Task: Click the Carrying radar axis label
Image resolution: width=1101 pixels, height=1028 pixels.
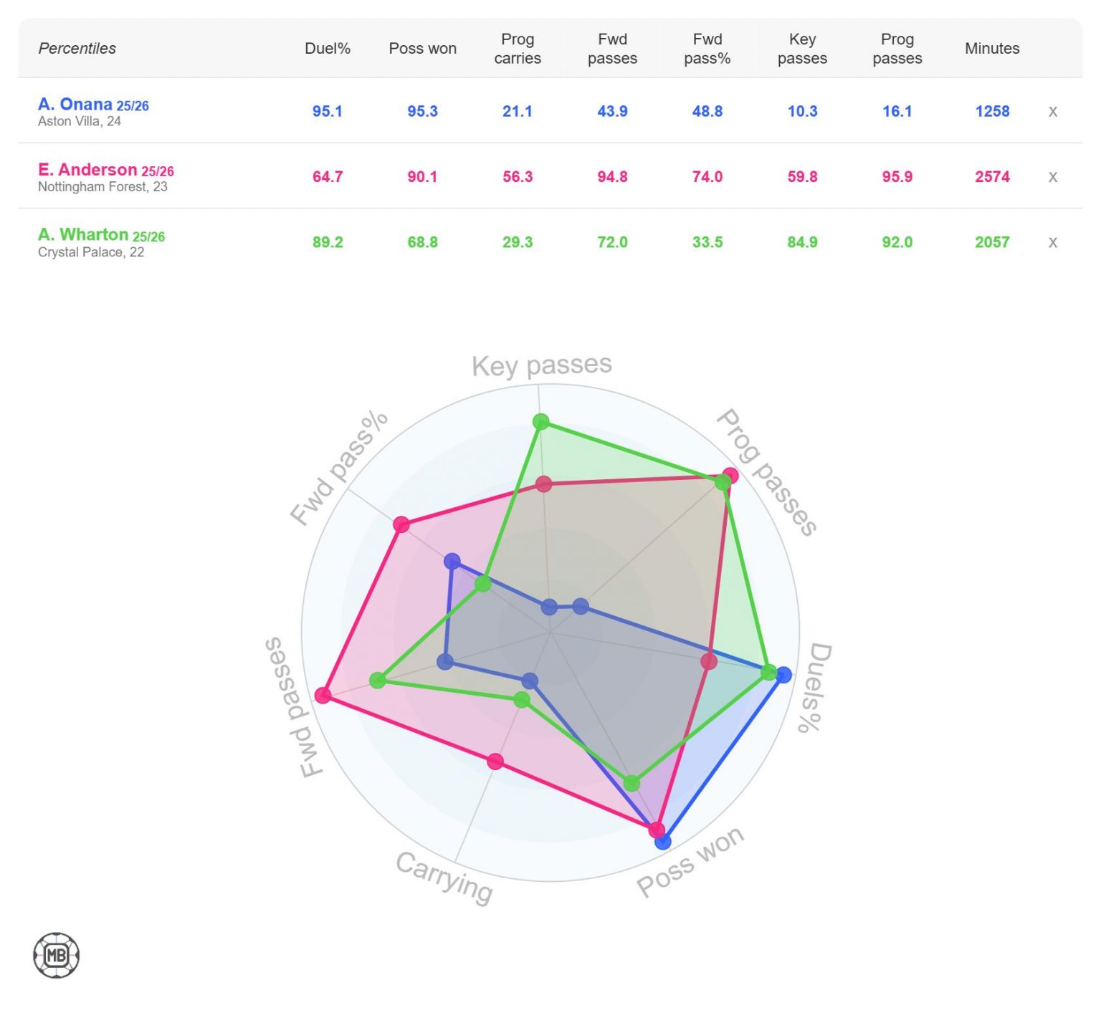Action: (444, 877)
